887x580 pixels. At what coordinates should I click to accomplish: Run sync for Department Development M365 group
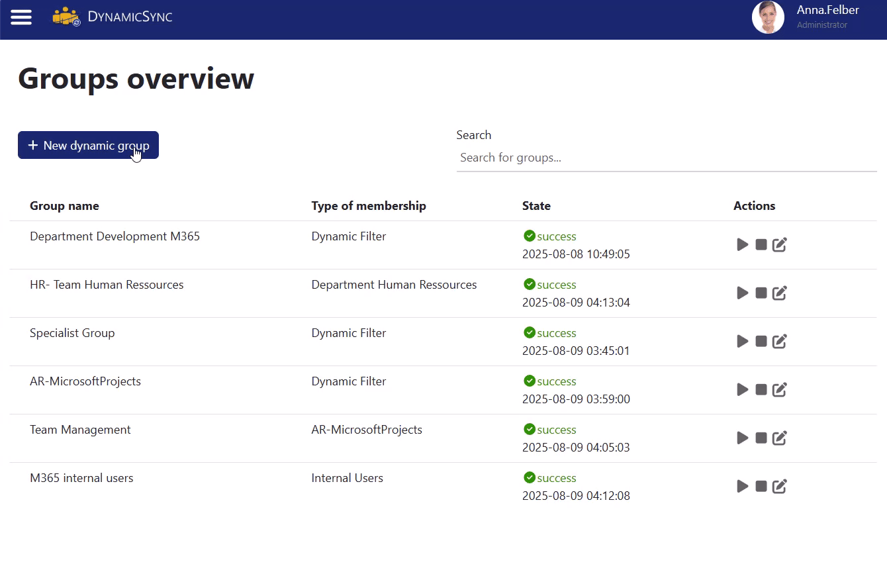[x=742, y=244]
